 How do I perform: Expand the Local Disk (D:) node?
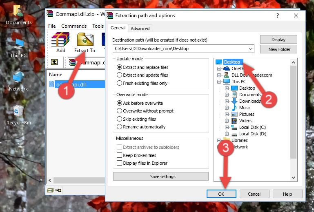coord(227,134)
